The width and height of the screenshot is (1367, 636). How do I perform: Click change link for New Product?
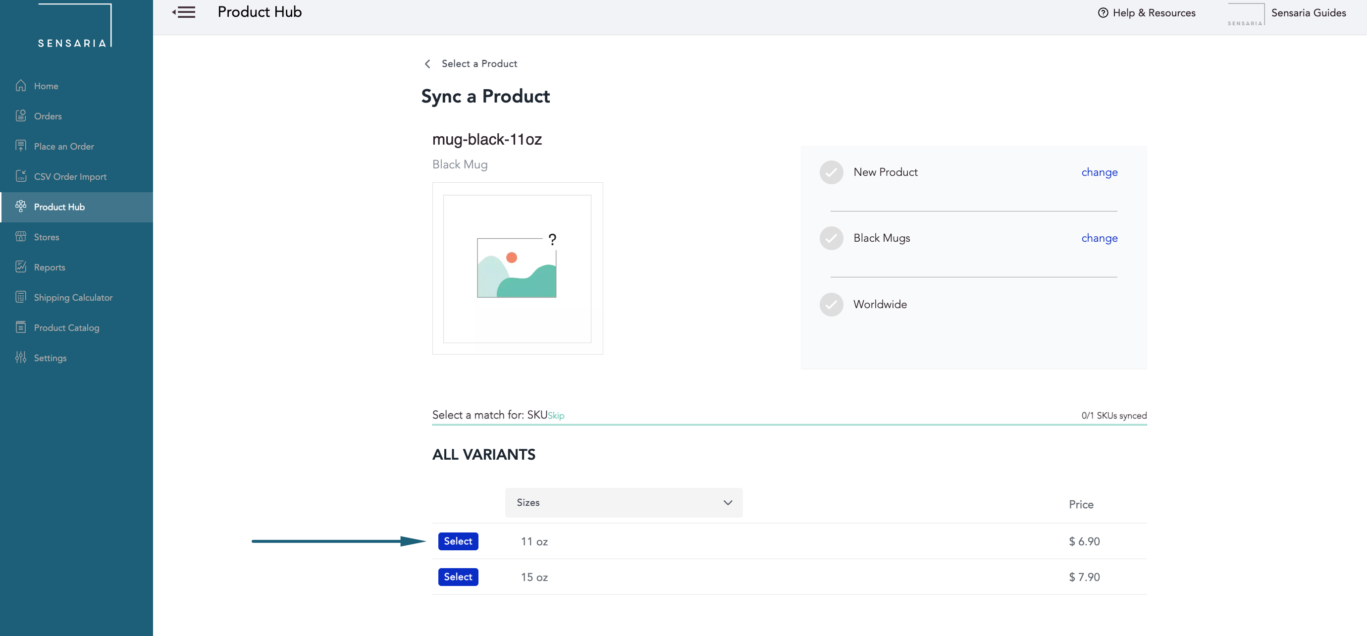tap(1100, 172)
